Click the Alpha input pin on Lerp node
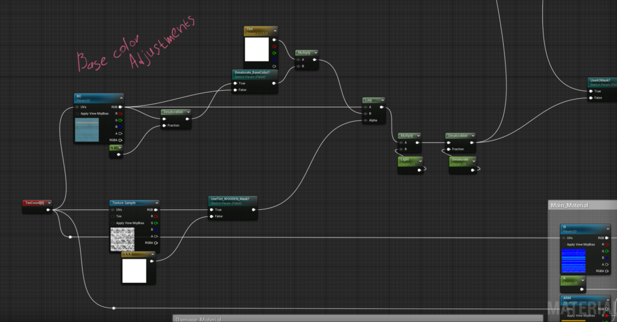The image size is (617, 322). coord(366,121)
